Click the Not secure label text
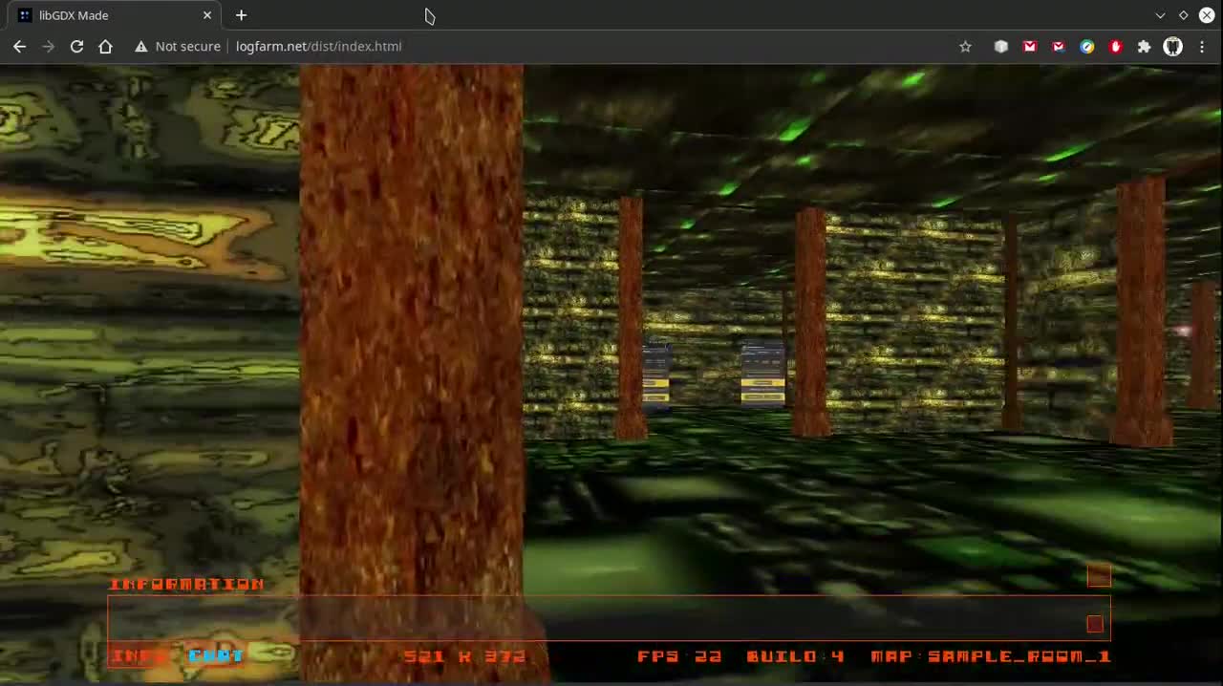This screenshot has width=1223, height=686. tap(187, 46)
